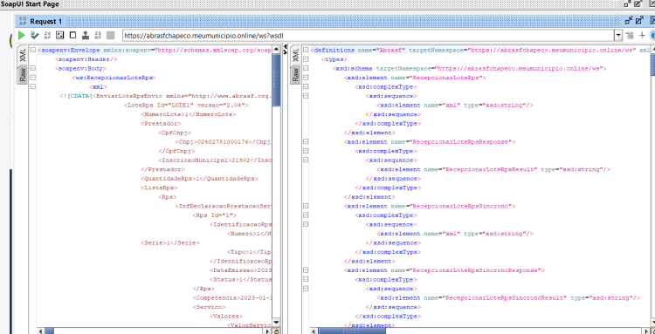The image size is (655, 334).
Task: Collapse request panel using splitter upper arrow
Action: (286, 47)
